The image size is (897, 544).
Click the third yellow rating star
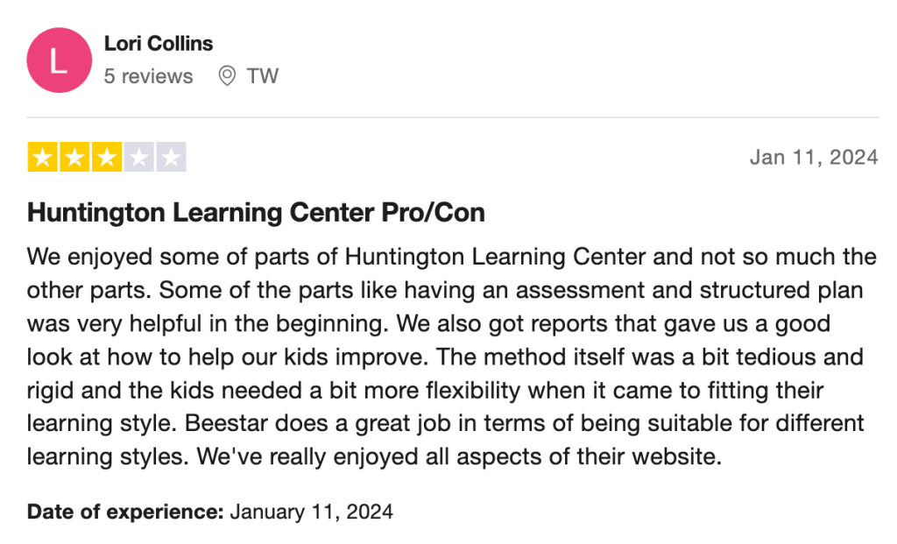tap(106, 158)
